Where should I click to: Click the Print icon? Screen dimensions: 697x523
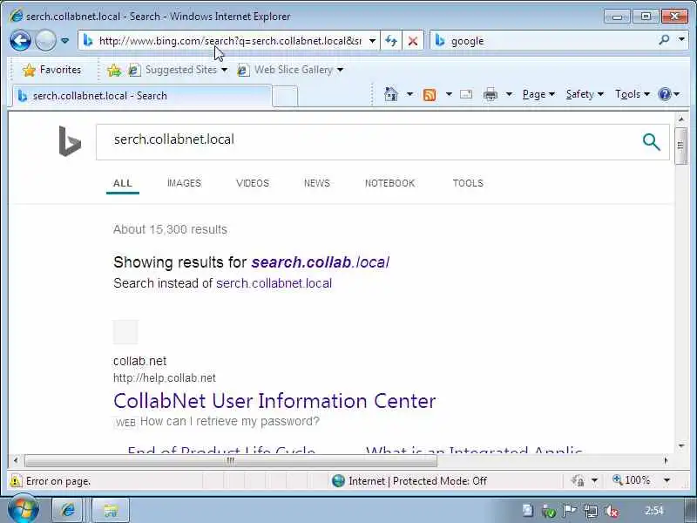[x=491, y=94]
